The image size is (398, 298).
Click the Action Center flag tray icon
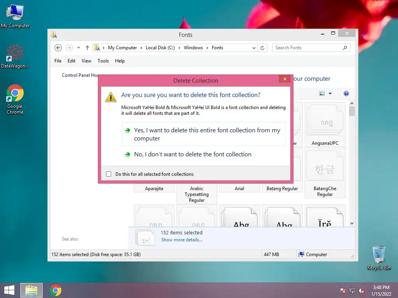(343, 290)
